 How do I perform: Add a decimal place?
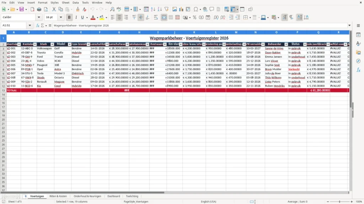(x=216, y=17)
